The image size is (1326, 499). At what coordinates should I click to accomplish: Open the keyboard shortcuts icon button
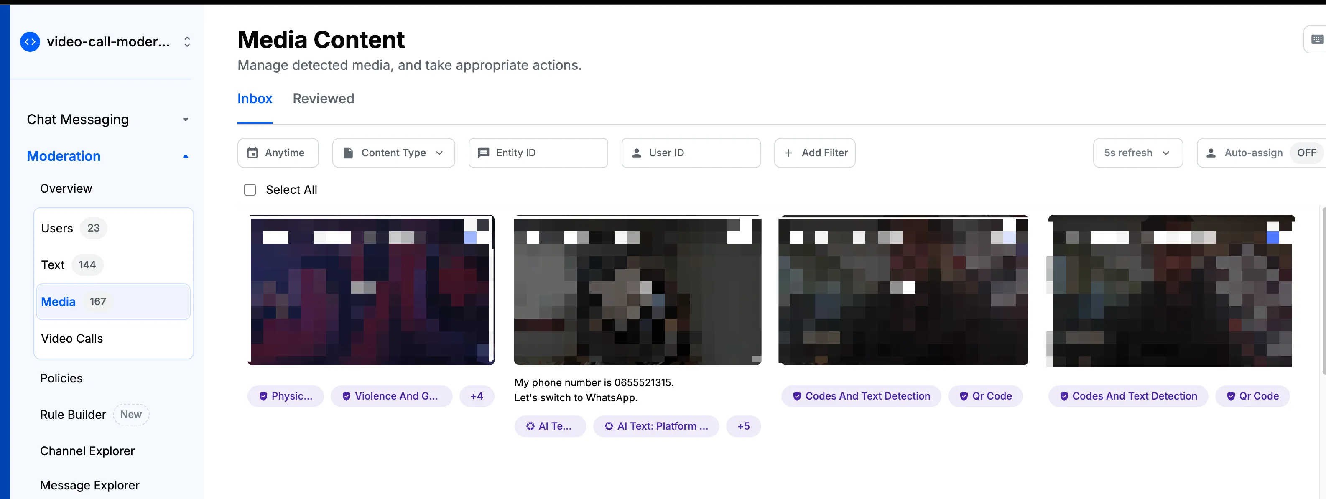[1317, 40]
